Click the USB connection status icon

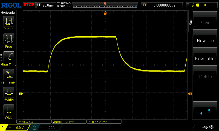tap(205, 127)
